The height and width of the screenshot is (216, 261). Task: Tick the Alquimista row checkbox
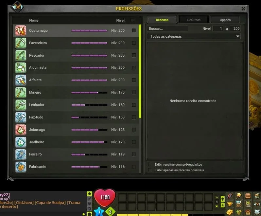(x=134, y=68)
